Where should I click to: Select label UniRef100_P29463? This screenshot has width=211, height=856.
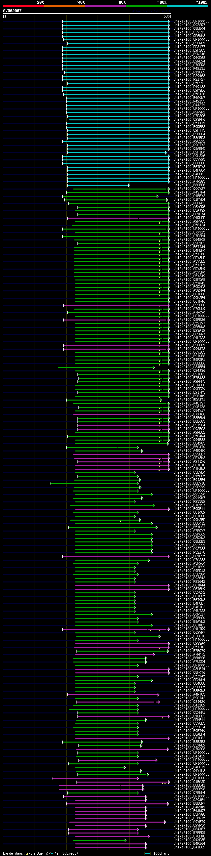pyautogui.click(x=189, y=76)
